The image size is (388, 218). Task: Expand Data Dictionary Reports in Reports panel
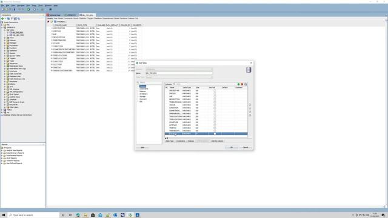pos(2,153)
